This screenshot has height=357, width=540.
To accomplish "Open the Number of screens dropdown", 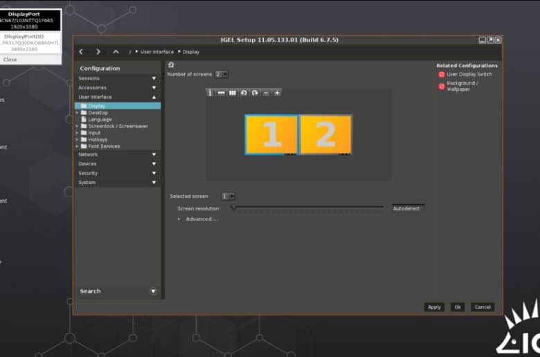I will pyautogui.click(x=222, y=74).
